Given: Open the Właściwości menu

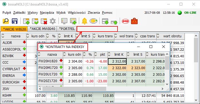Looking at the screenshot, I should pyautogui.click(x=77, y=13).
